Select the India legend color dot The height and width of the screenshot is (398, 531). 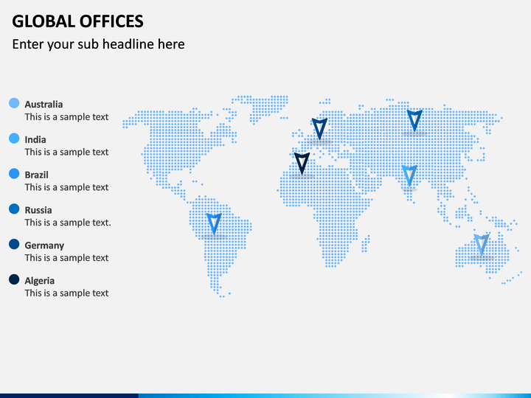click(14, 139)
